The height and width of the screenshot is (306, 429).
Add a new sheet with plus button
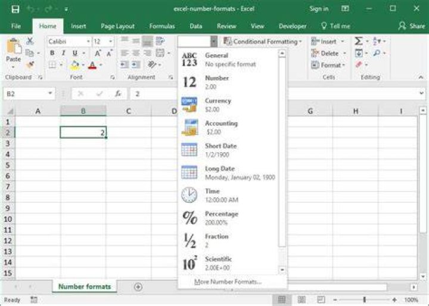pos(138,287)
